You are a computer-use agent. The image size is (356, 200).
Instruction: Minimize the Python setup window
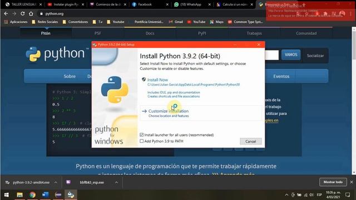[x=235, y=44]
